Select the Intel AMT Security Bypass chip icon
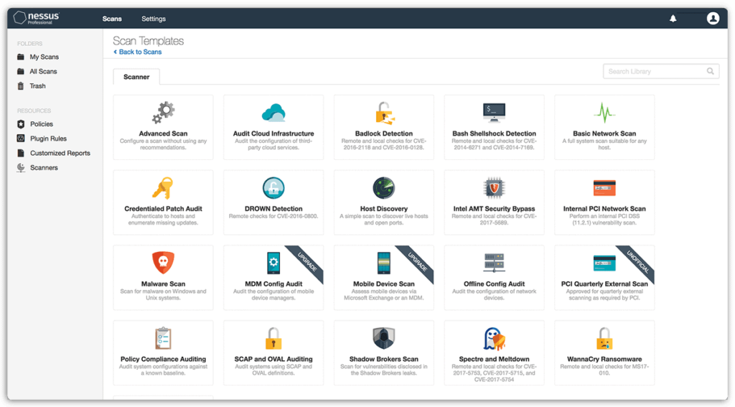This screenshot has width=735, height=407. (494, 188)
